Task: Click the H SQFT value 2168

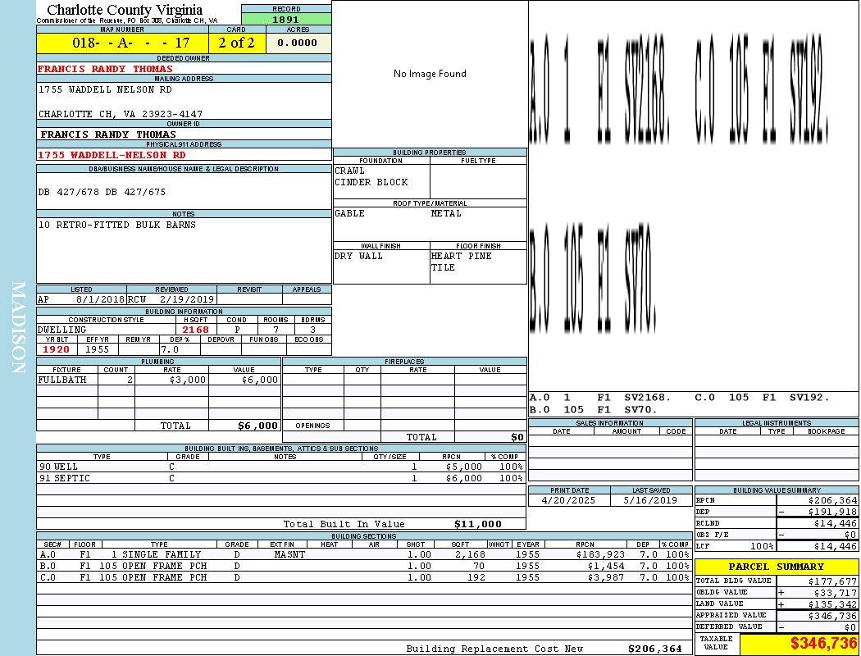Action: (195, 330)
